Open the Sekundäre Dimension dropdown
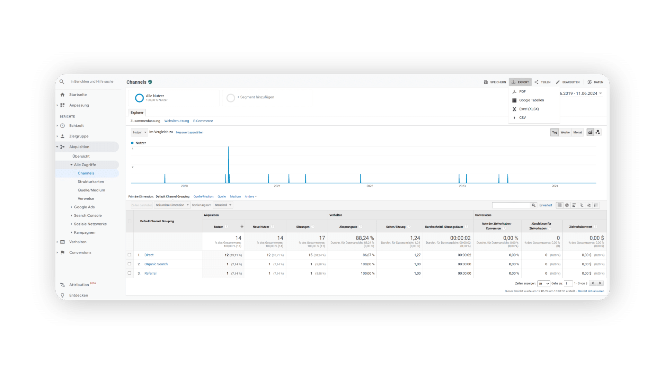The width and height of the screenshot is (665, 374). 172,205
